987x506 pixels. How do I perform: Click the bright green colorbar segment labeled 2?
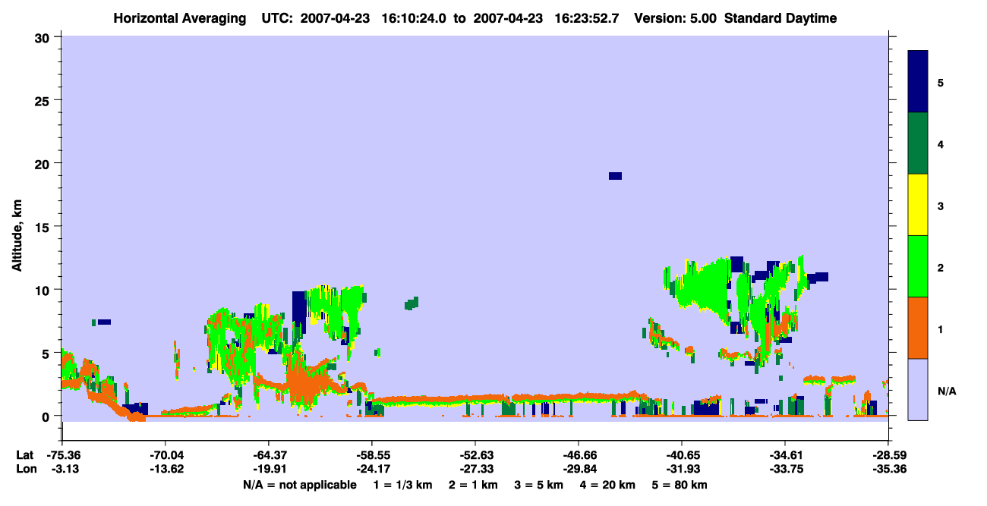pyautogui.click(x=918, y=266)
